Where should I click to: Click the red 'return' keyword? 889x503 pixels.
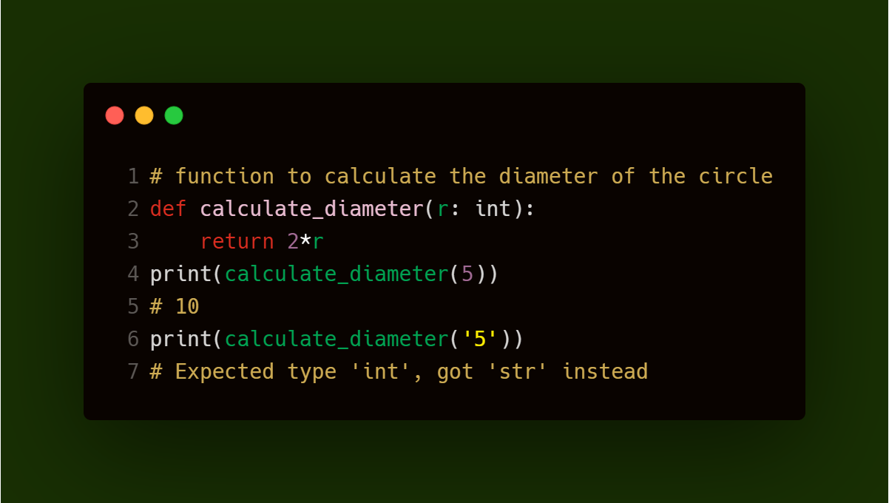(x=237, y=242)
